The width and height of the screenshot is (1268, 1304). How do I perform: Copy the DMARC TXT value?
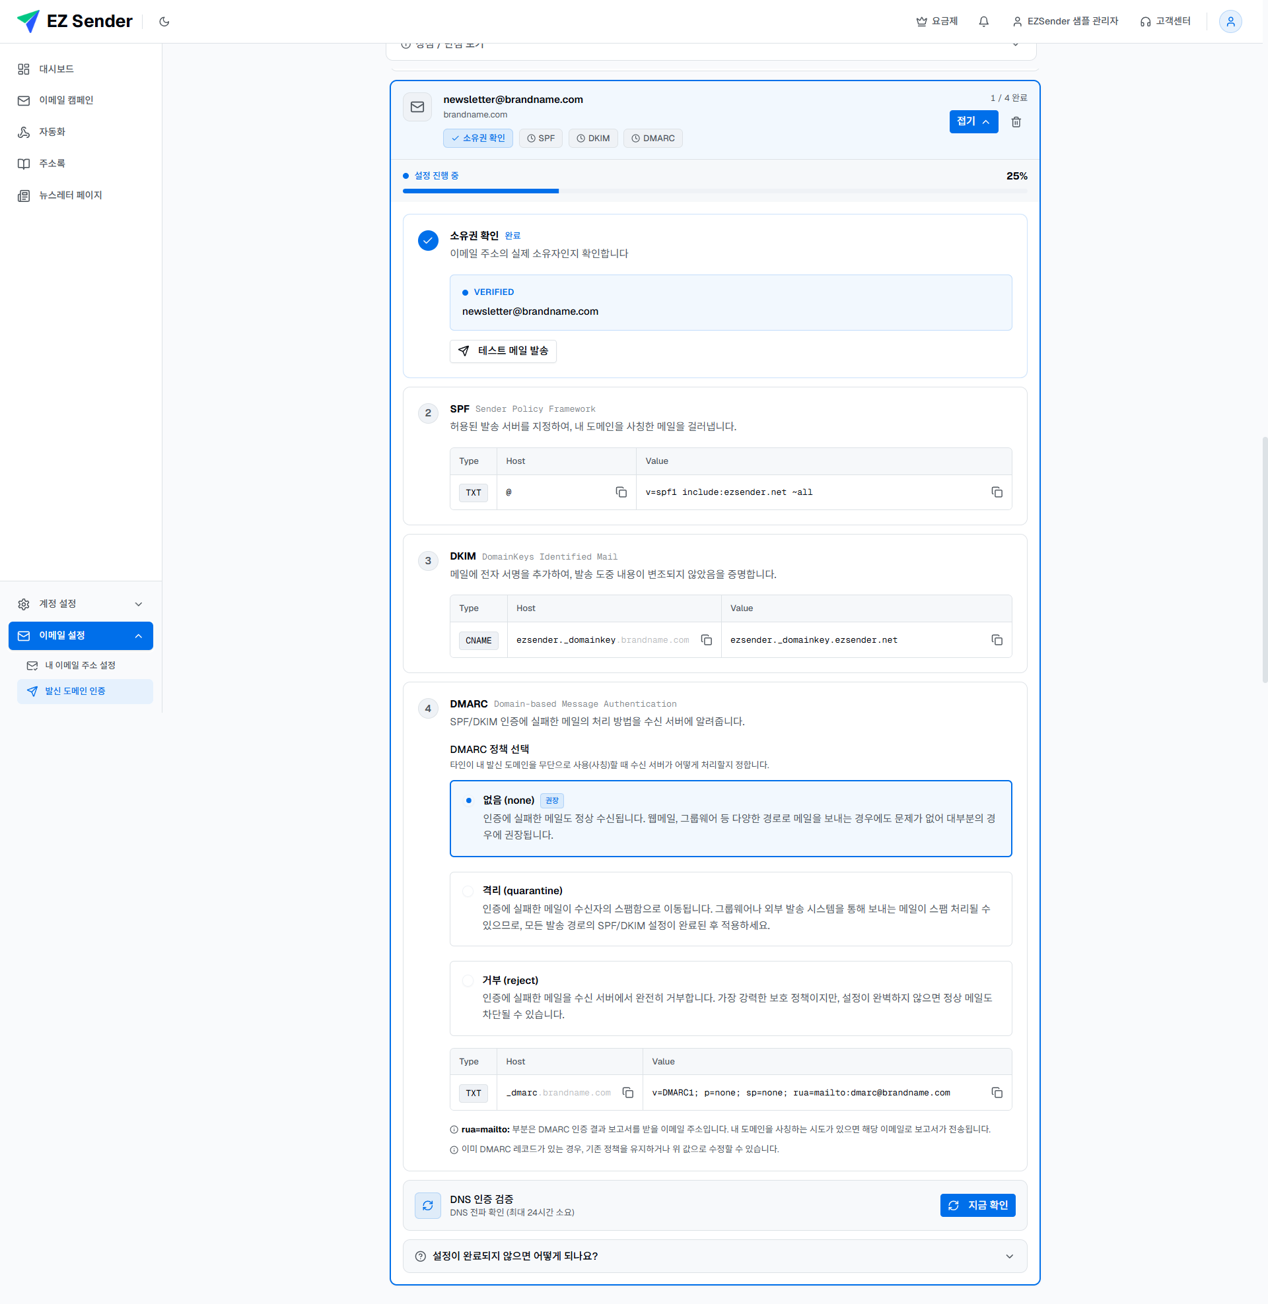(x=997, y=1092)
